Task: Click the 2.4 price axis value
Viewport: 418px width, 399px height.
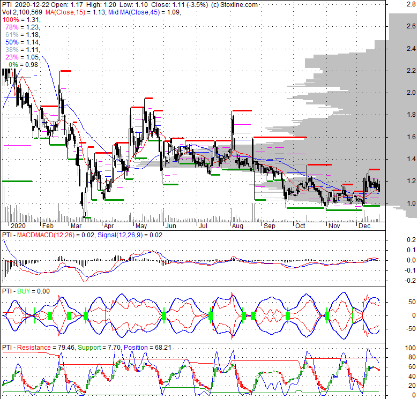Action: click(x=411, y=49)
